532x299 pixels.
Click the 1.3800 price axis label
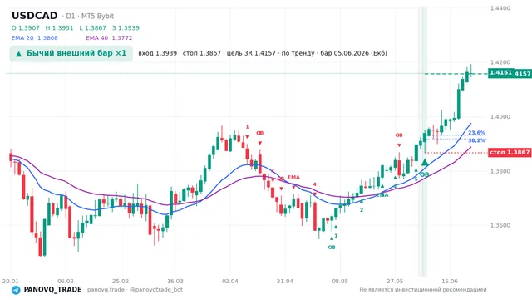click(x=500, y=171)
